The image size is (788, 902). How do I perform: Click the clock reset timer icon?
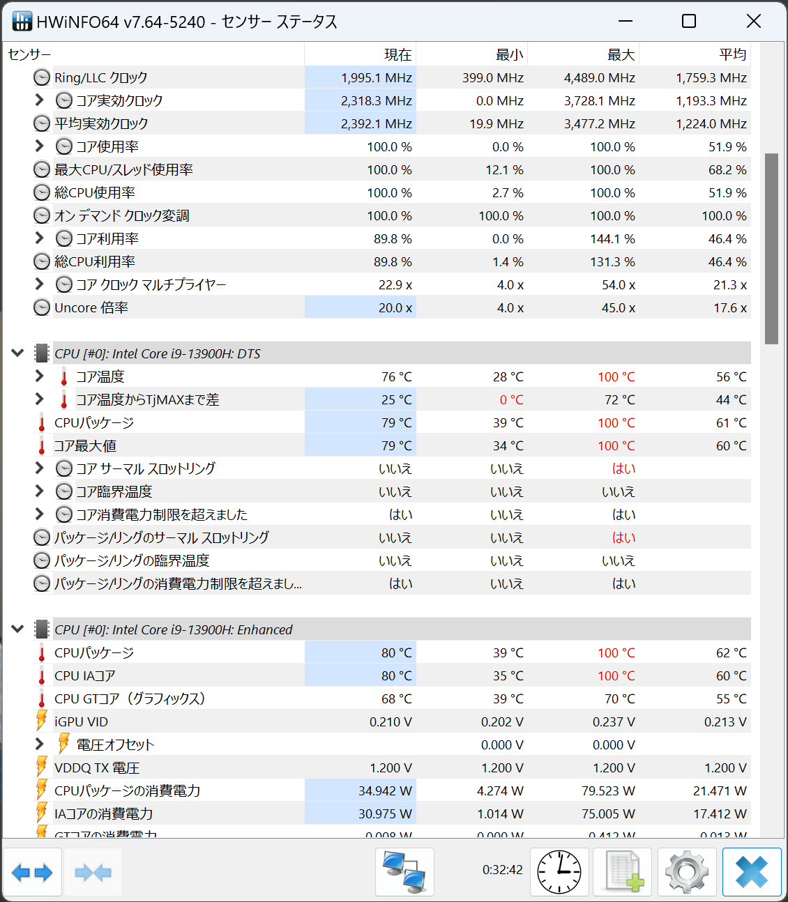(559, 872)
